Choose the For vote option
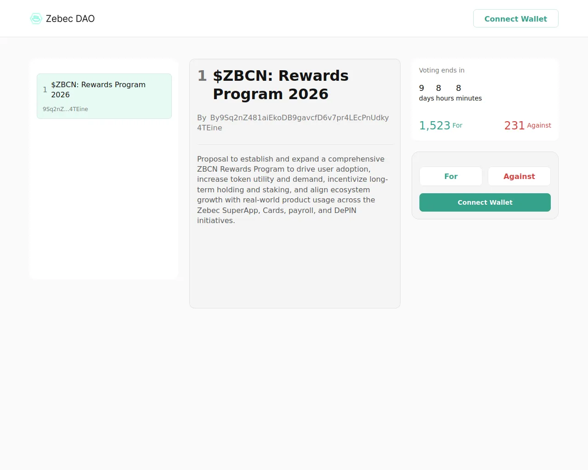This screenshot has height=470, width=588. [451, 176]
